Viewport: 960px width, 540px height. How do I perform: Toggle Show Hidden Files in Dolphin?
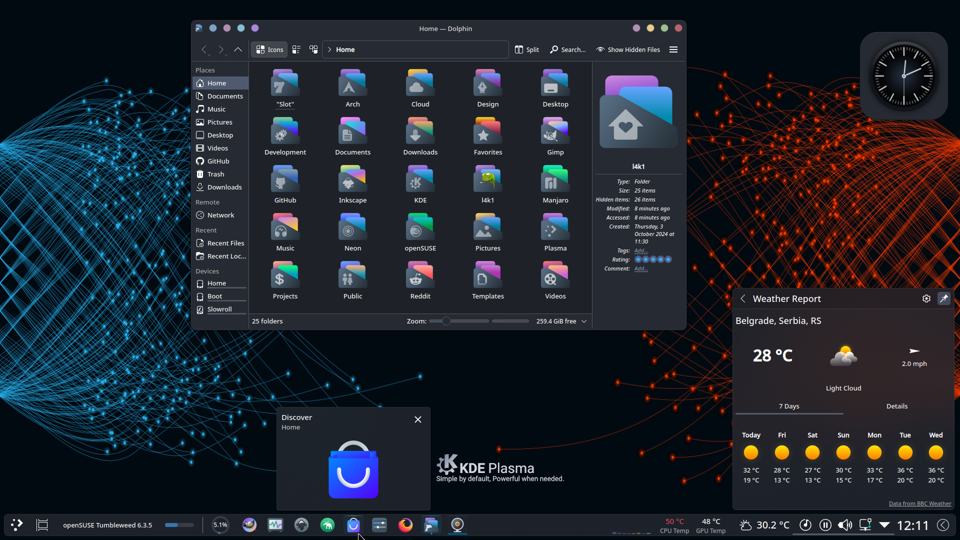click(628, 49)
